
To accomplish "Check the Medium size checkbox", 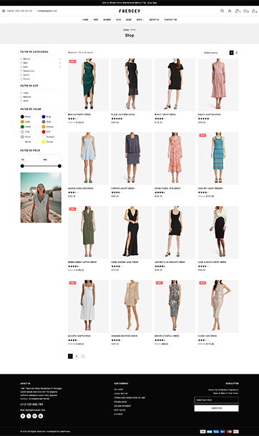I will [x=21, y=96].
